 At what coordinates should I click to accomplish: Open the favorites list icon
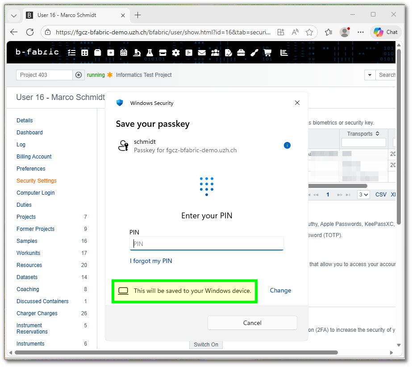coord(329,32)
